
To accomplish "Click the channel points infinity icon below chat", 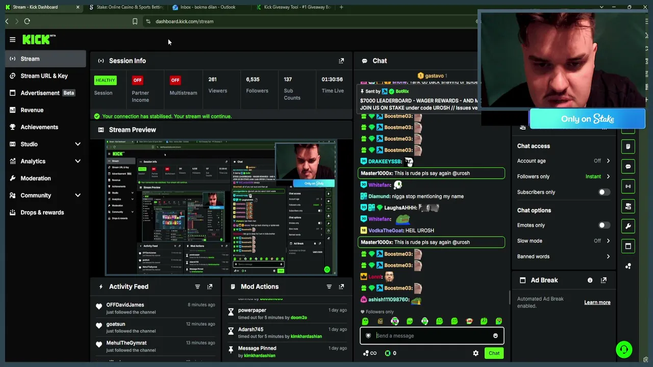I will pos(370,353).
